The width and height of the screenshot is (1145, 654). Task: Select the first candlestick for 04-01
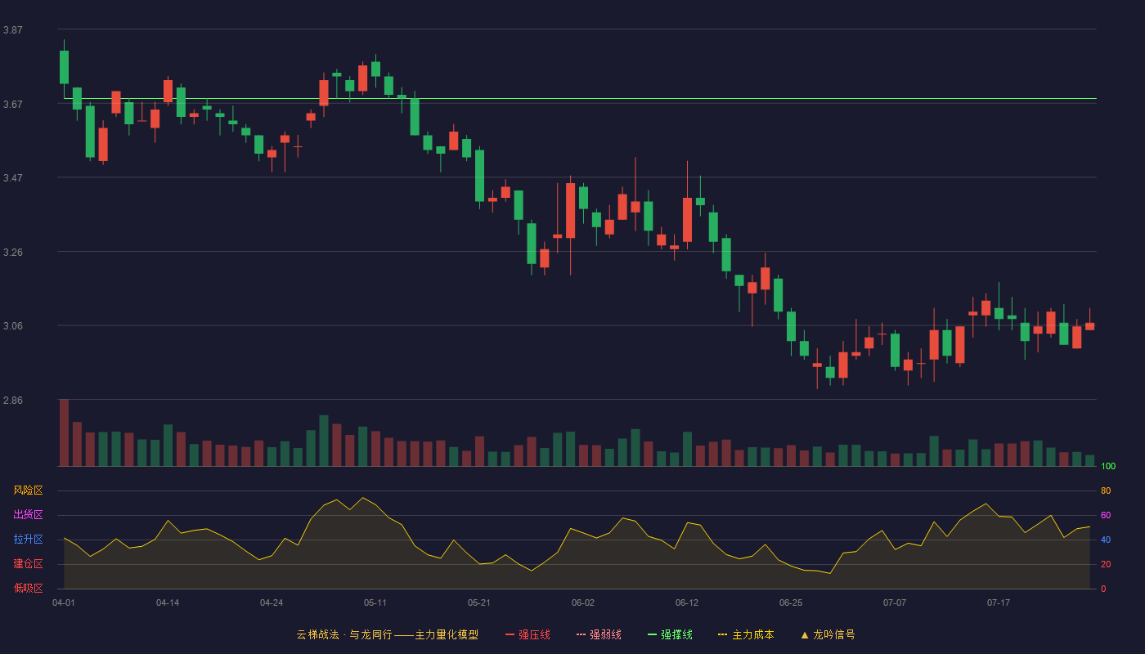coord(64,67)
